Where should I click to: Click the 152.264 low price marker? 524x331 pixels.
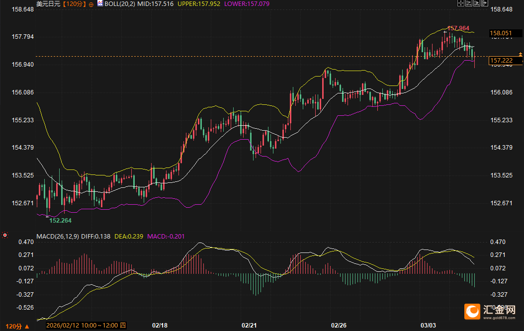click(61, 220)
